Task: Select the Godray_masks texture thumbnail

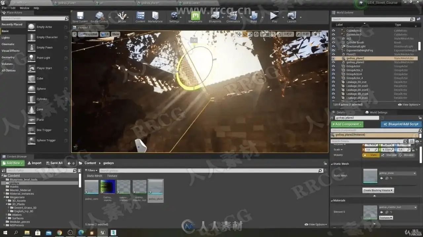Action: 107,187
